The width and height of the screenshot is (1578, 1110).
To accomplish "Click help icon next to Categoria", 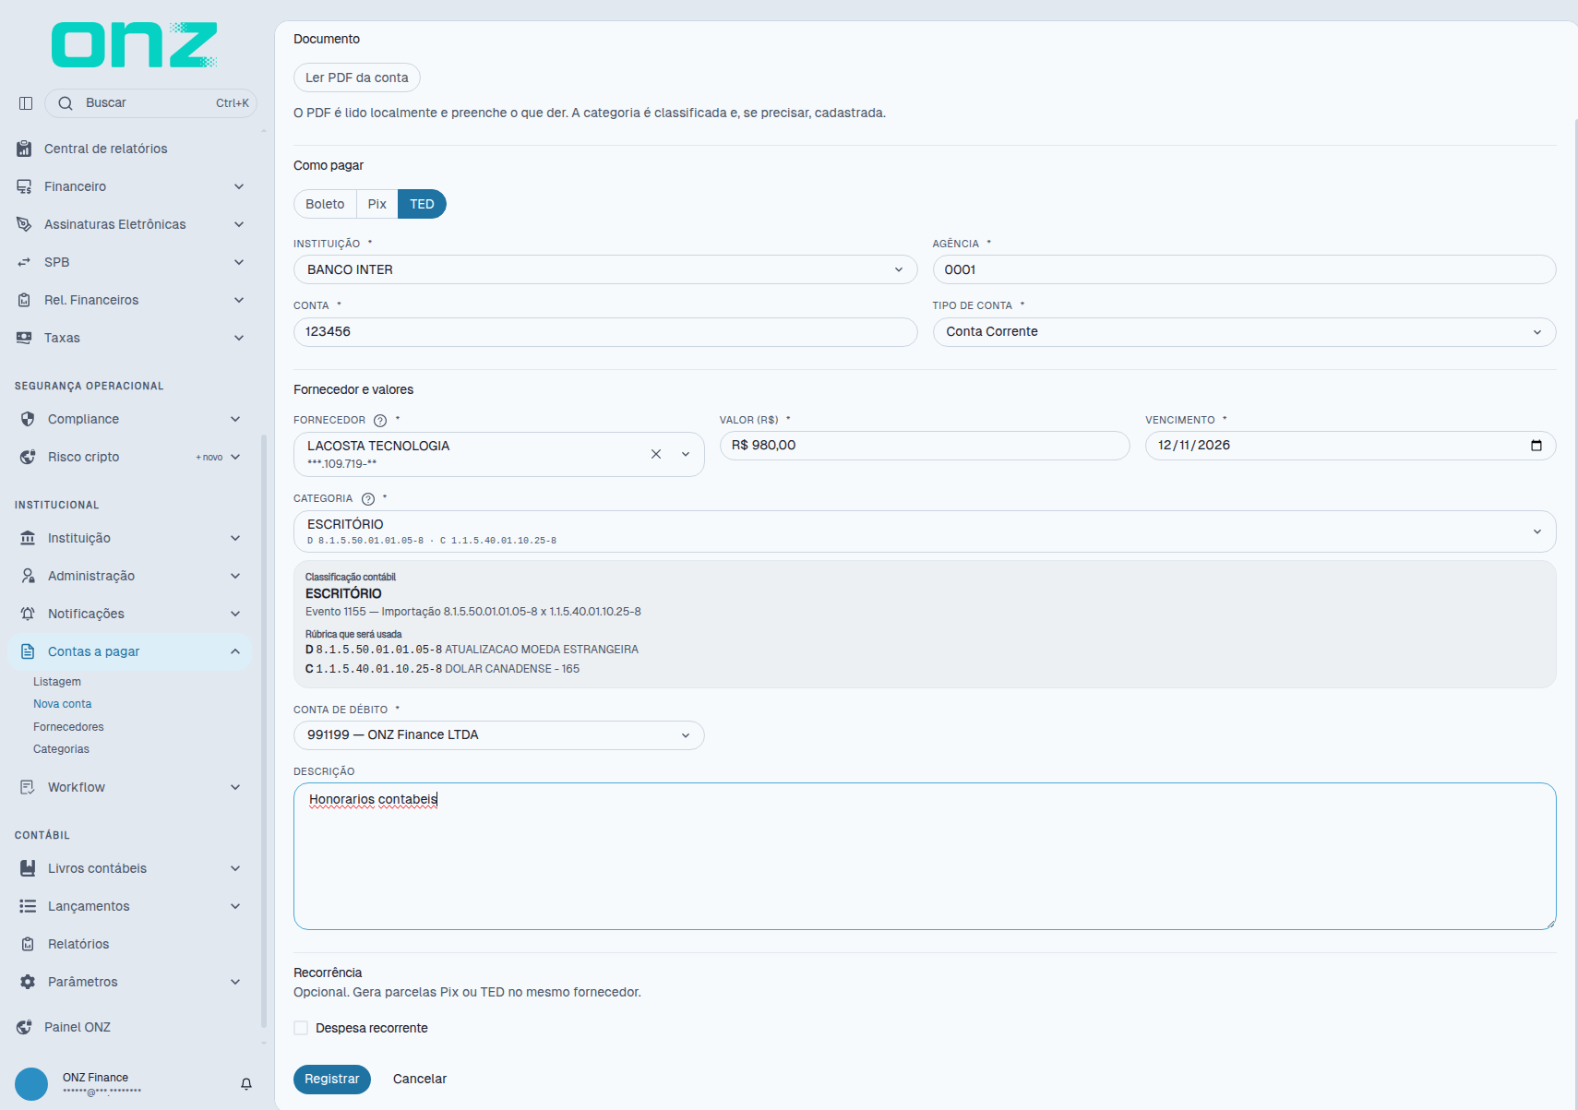I will coord(368,499).
